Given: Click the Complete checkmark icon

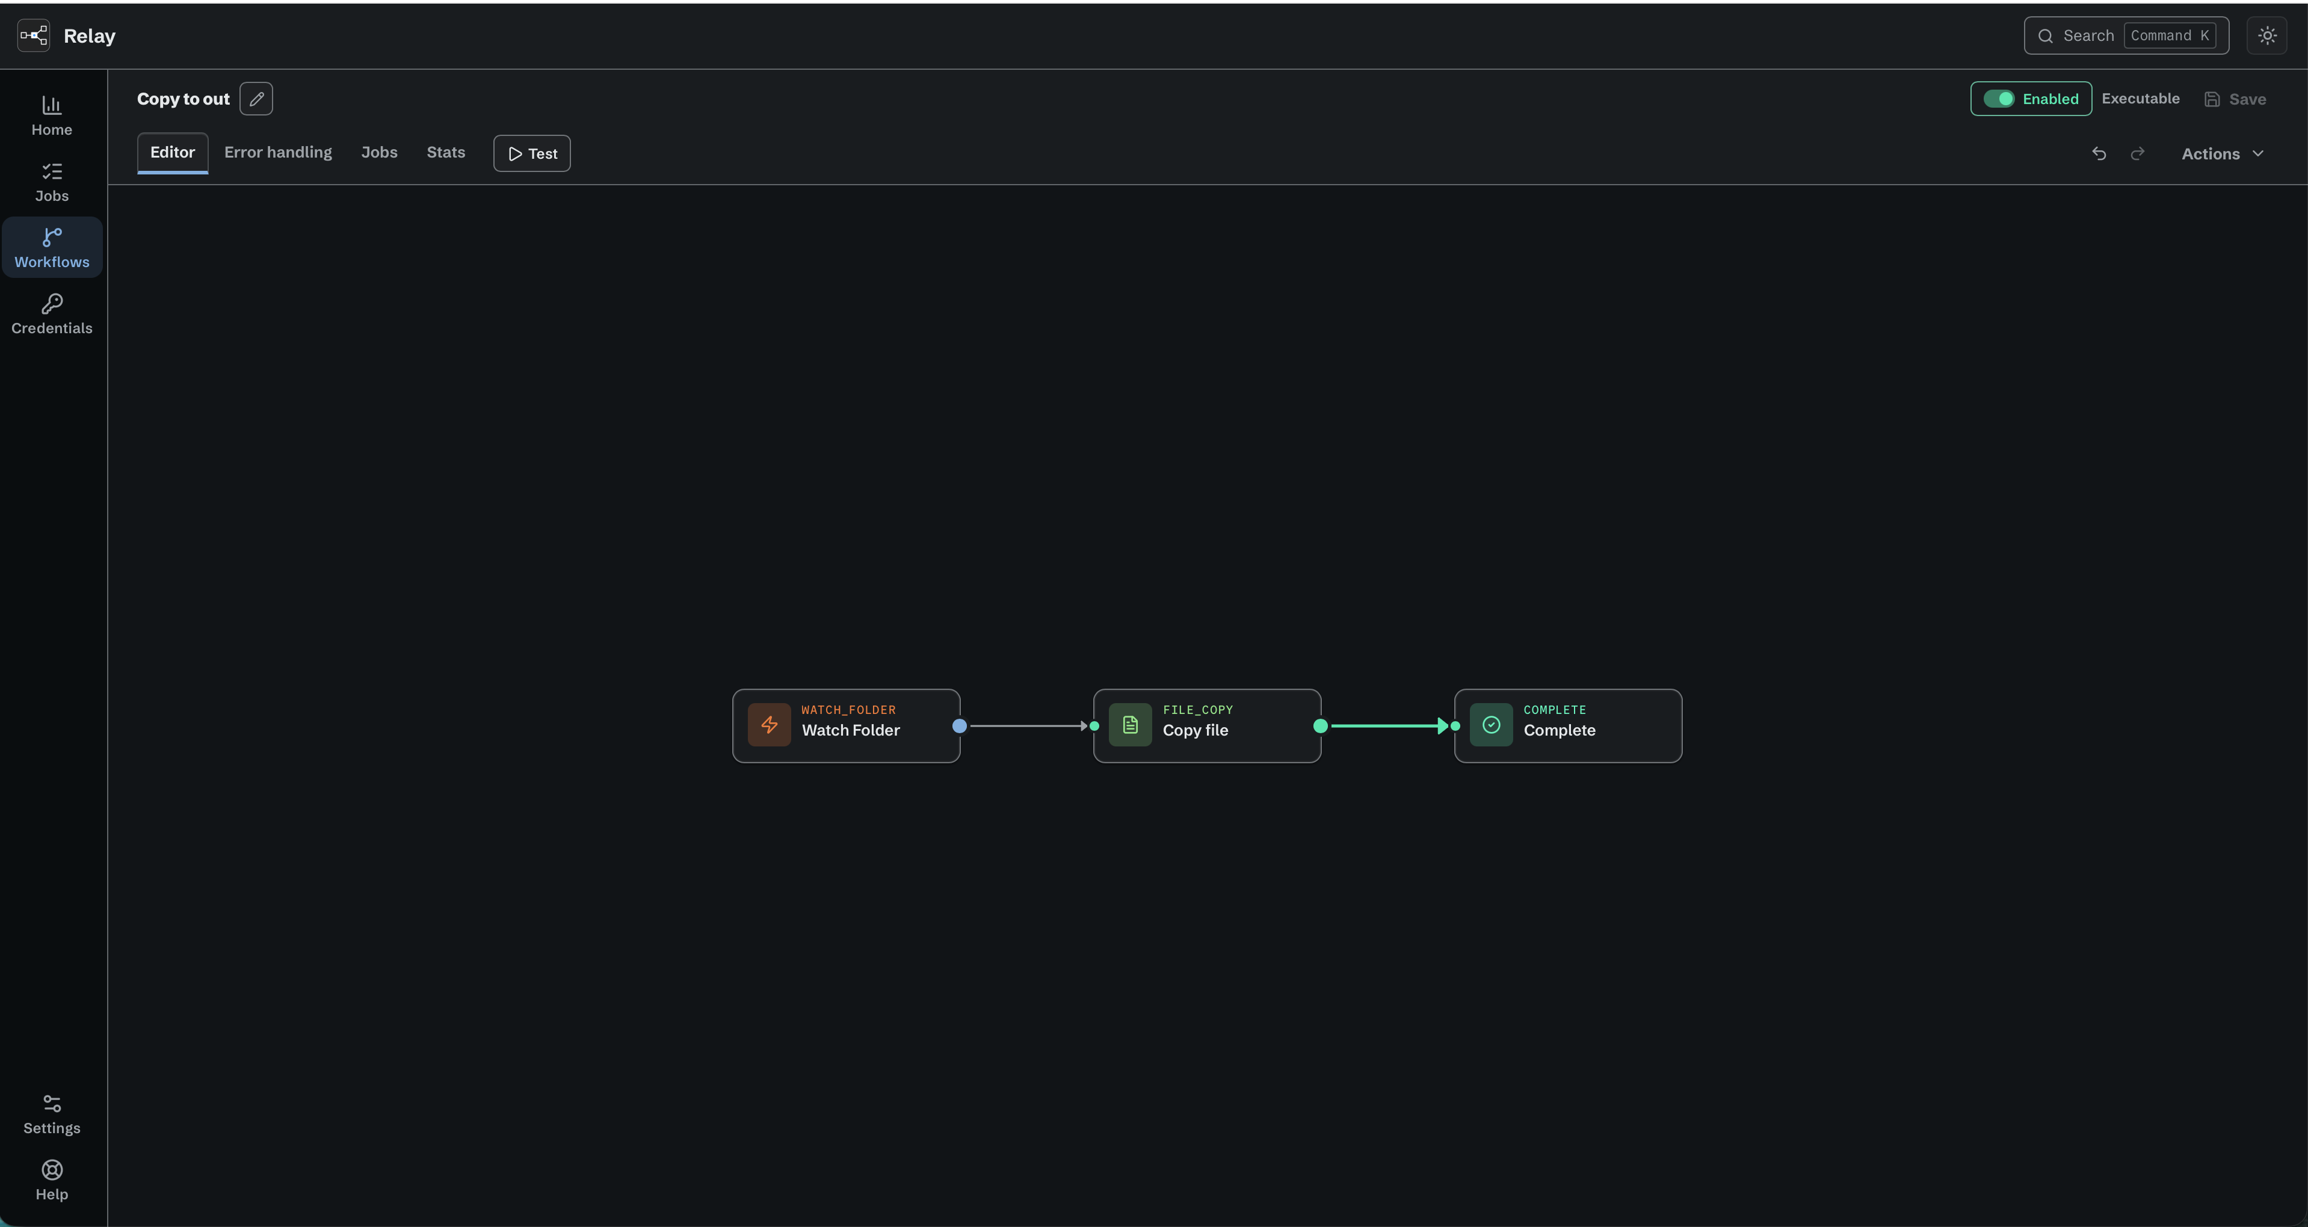Looking at the screenshot, I should [1491, 725].
